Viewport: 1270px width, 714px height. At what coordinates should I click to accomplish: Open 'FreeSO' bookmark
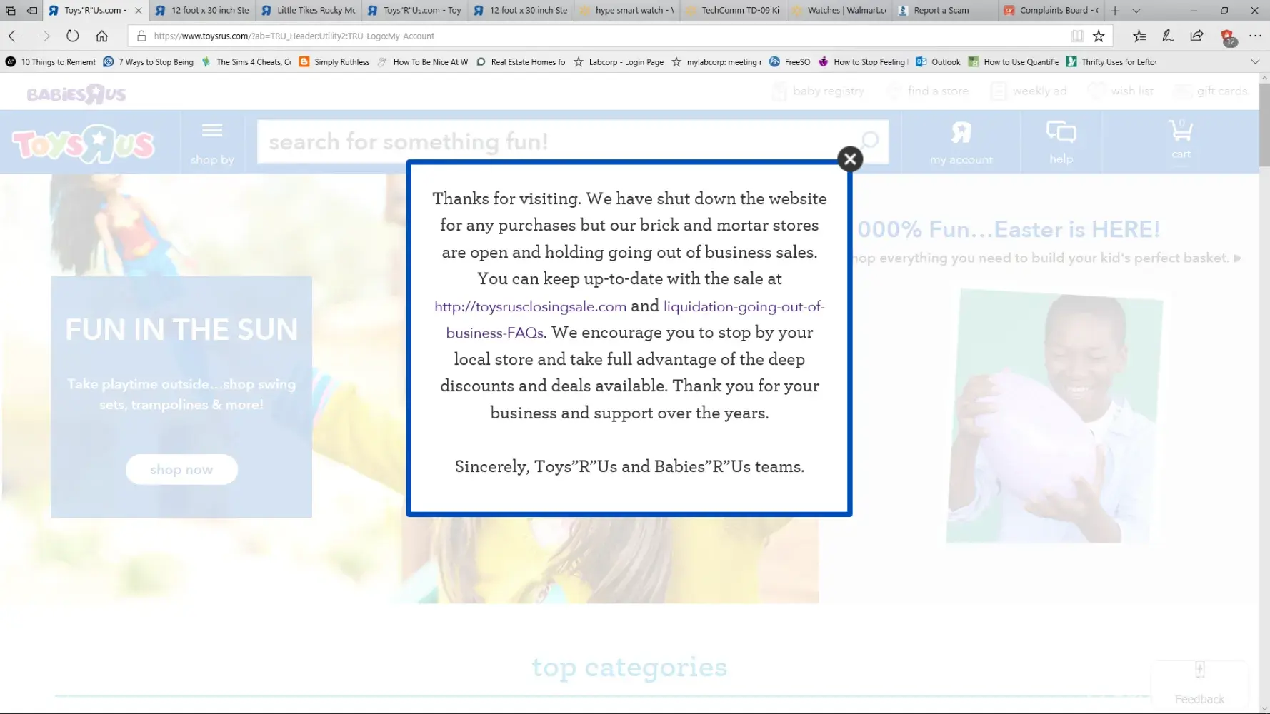point(789,62)
